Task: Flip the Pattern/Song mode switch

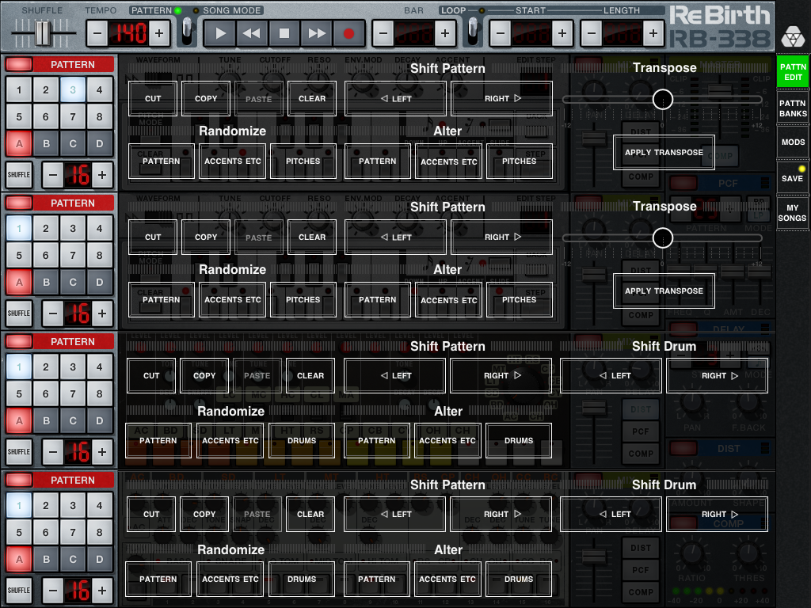Action: point(187,32)
